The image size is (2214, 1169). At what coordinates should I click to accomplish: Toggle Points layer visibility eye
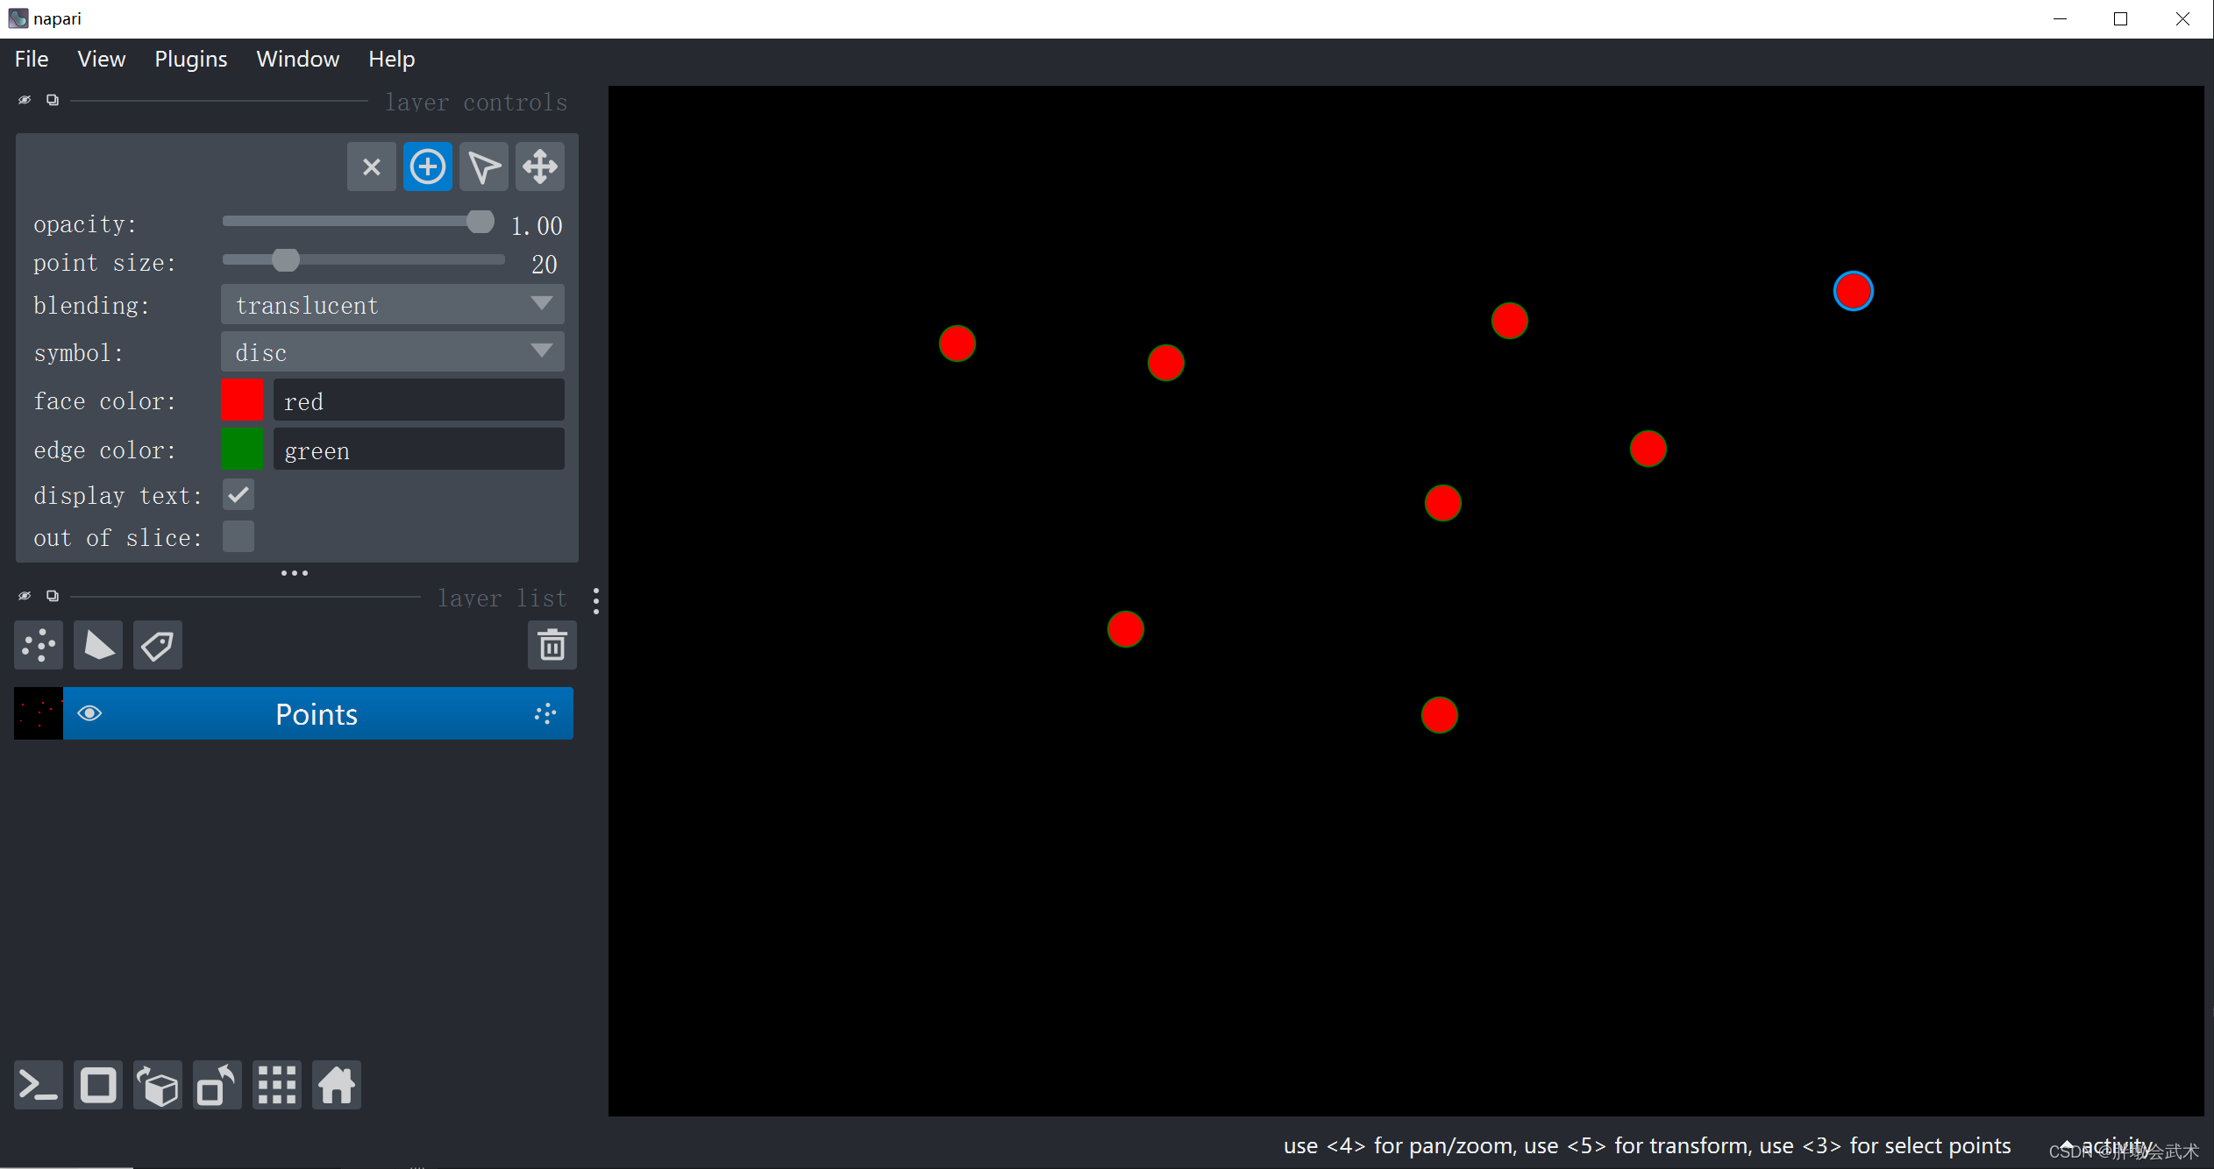pos(90,713)
